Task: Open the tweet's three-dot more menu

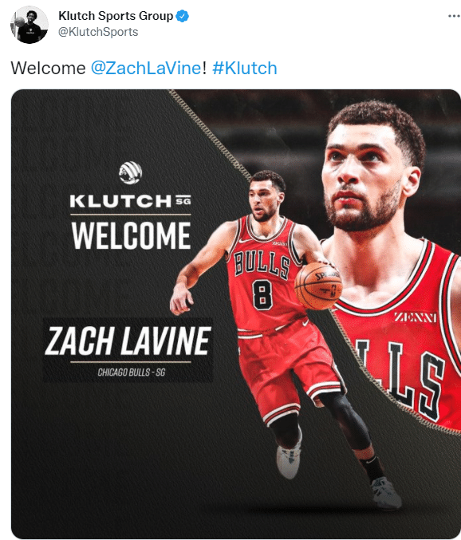Action: click(x=454, y=16)
